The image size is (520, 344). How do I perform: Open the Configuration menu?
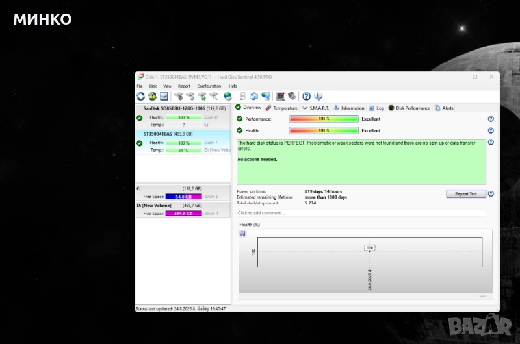pos(209,86)
